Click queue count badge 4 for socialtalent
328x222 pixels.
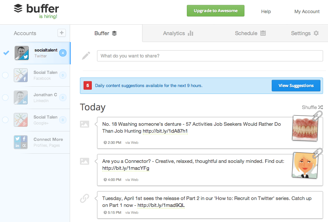[x=63, y=53]
